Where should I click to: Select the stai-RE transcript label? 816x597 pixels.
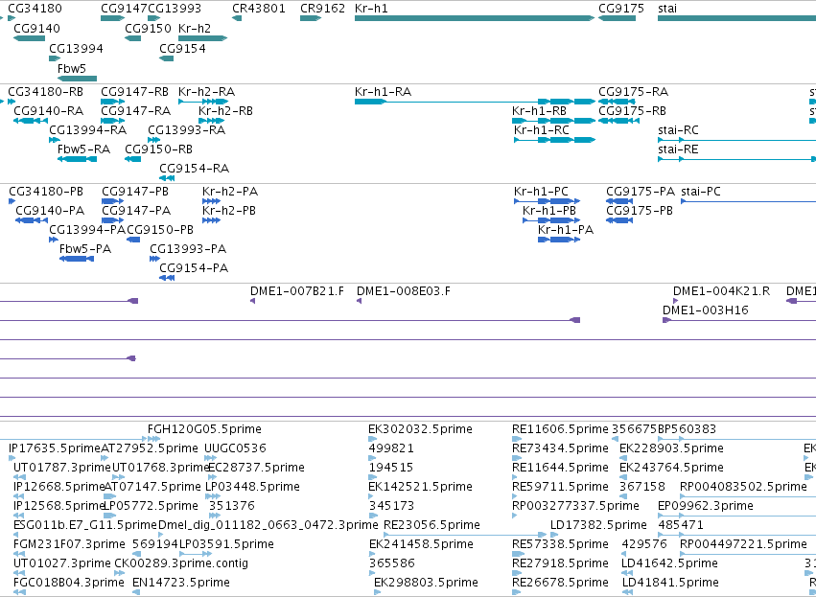point(678,149)
